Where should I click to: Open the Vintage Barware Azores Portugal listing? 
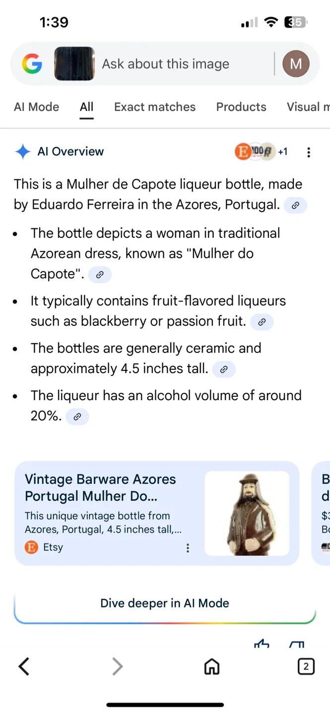tap(99, 487)
